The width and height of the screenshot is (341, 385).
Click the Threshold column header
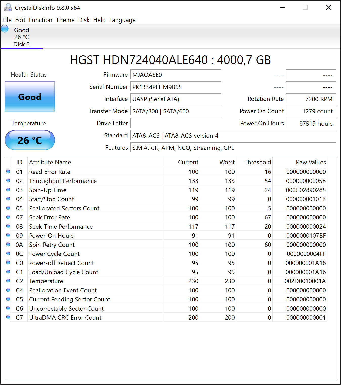(x=254, y=162)
